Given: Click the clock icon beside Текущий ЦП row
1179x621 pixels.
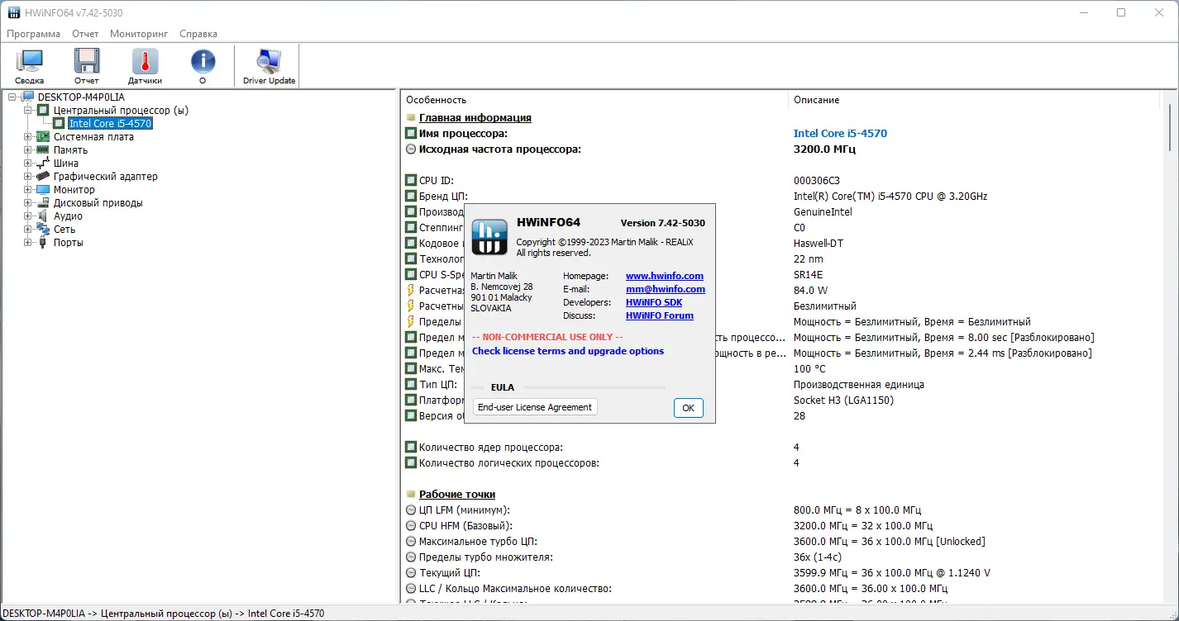Looking at the screenshot, I should click(x=411, y=573).
